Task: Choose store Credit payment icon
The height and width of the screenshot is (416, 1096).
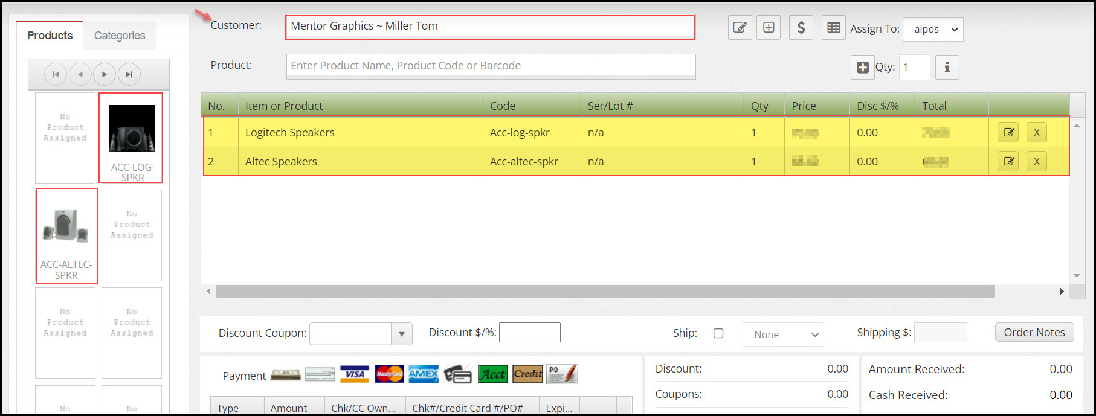Action: (x=527, y=374)
